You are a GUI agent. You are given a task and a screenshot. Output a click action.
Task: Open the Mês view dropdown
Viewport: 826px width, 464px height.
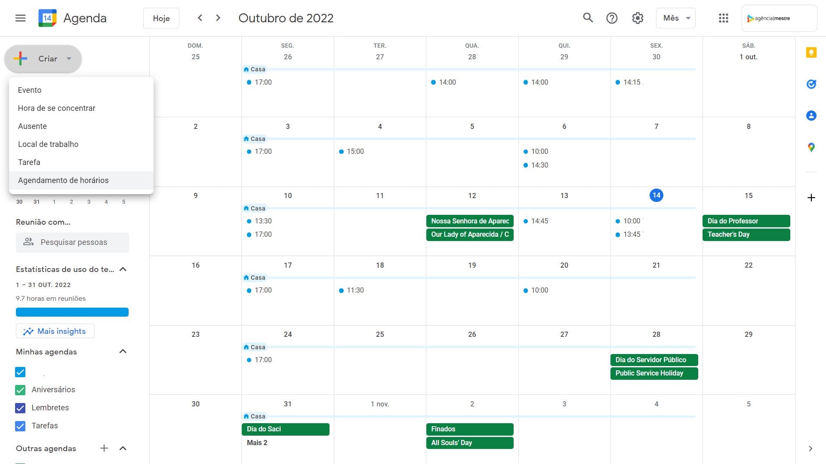point(676,18)
